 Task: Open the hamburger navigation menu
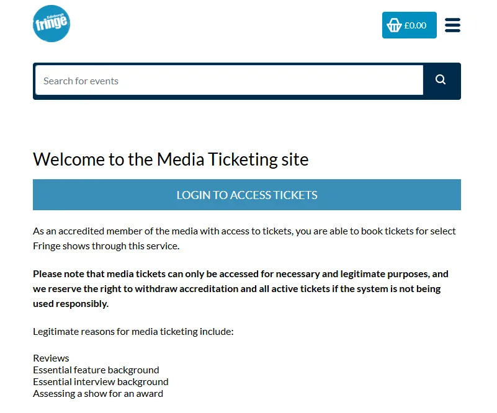pyautogui.click(x=452, y=25)
